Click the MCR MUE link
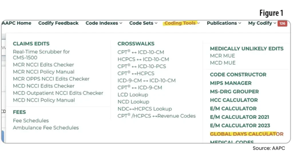Viewport: 293px width, 154px height. [x=222, y=56]
